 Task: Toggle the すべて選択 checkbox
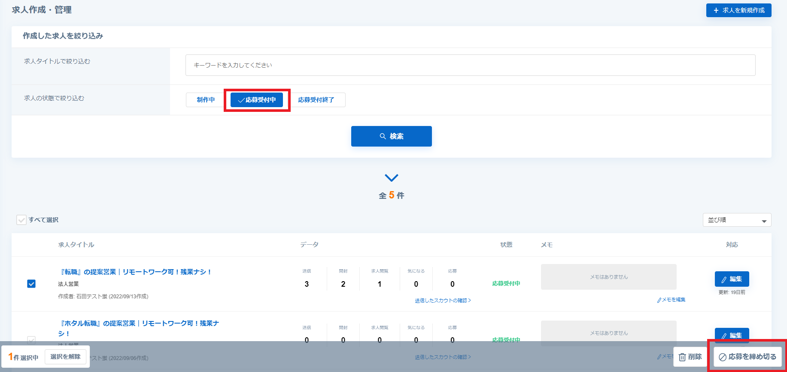[x=21, y=220]
